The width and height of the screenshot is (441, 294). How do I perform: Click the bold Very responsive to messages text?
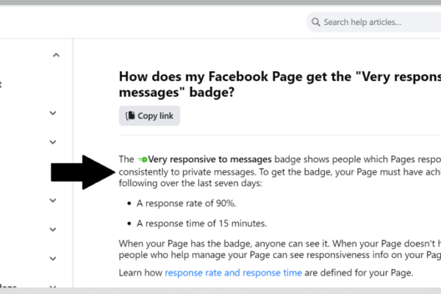pyautogui.click(x=209, y=159)
